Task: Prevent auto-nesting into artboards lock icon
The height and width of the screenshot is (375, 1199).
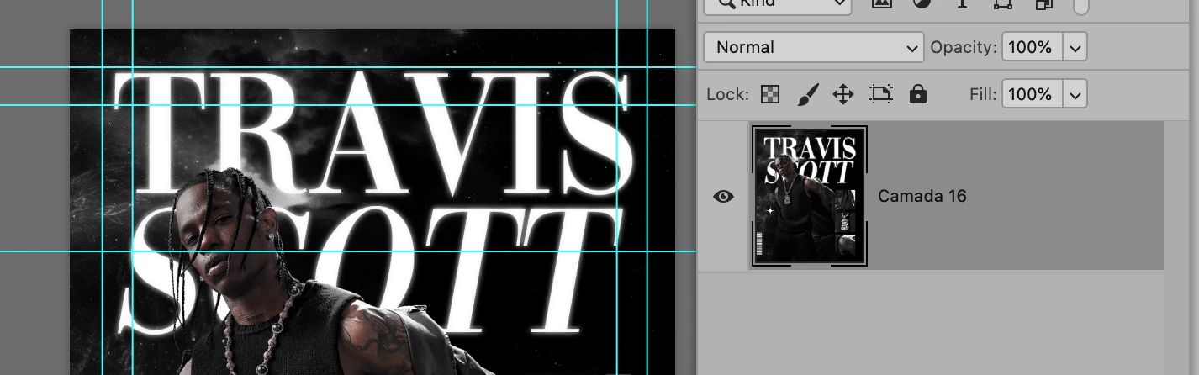Action: coord(880,94)
